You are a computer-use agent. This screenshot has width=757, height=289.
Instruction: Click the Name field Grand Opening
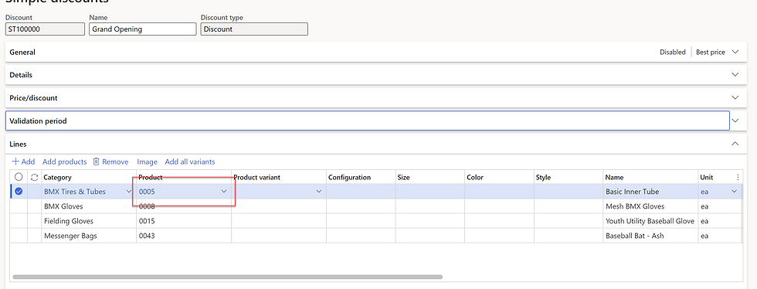(142, 29)
